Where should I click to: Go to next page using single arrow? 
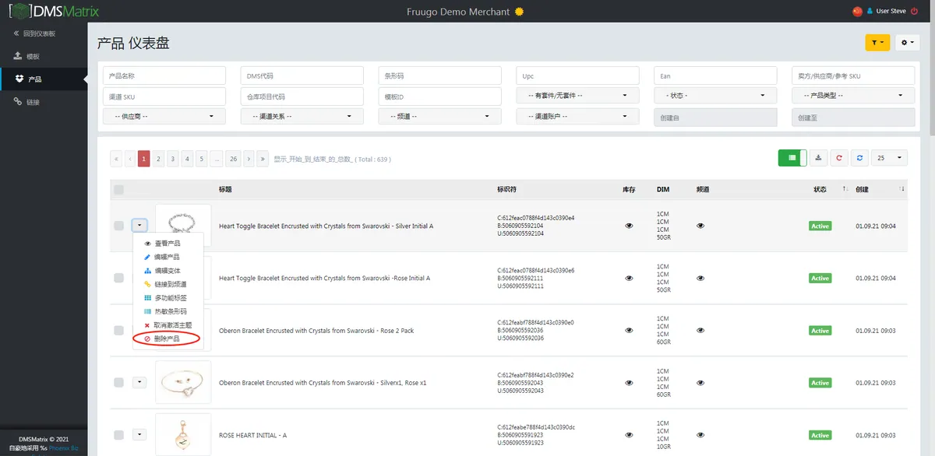click(x=249, y=159)
